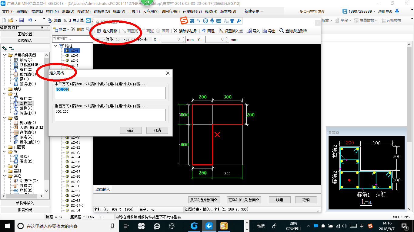Open the 钢筋量(Q) menu

point(102,11)
